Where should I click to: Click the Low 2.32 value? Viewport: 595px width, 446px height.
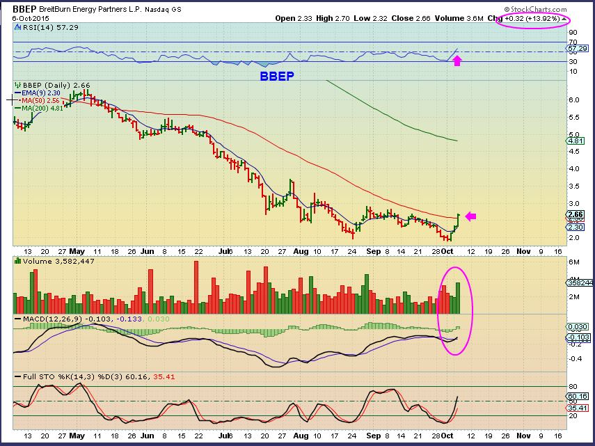371,18
